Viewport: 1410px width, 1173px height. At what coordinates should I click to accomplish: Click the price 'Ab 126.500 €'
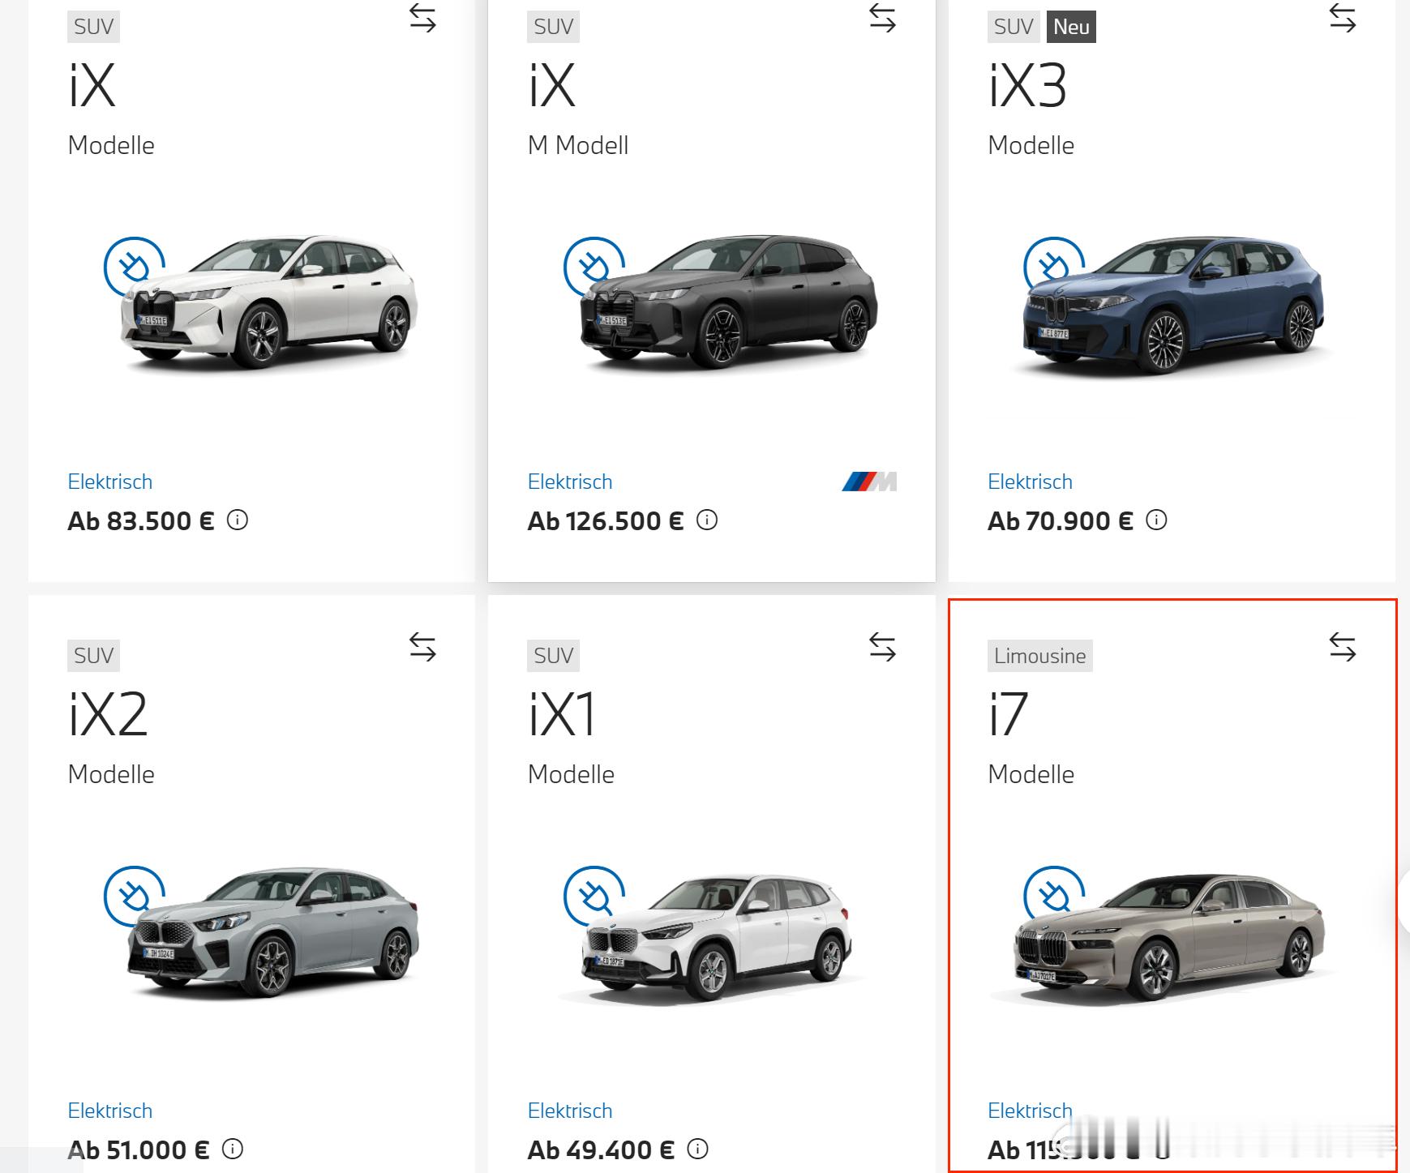pyautogui.click(x=606, y=520)
